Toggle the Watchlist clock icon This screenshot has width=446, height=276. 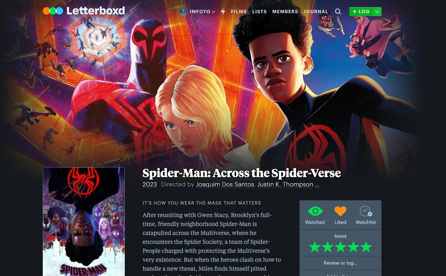click(366, 211)
